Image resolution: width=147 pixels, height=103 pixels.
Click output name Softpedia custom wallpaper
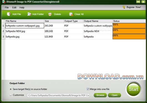(98, 26)
